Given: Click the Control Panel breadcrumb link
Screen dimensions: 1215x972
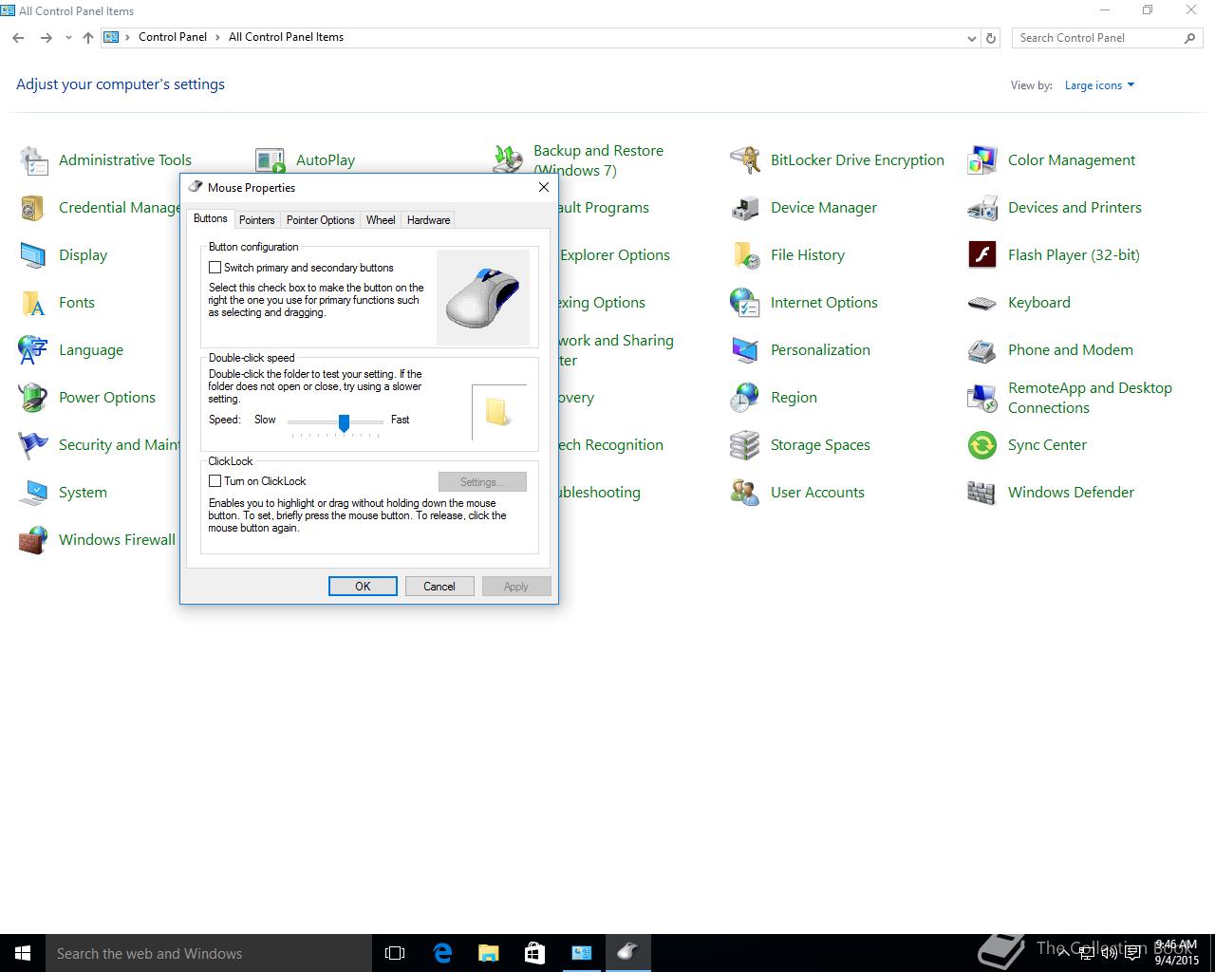Looking at the screenshot, I should pyautogui.click(x=173, y=37).
